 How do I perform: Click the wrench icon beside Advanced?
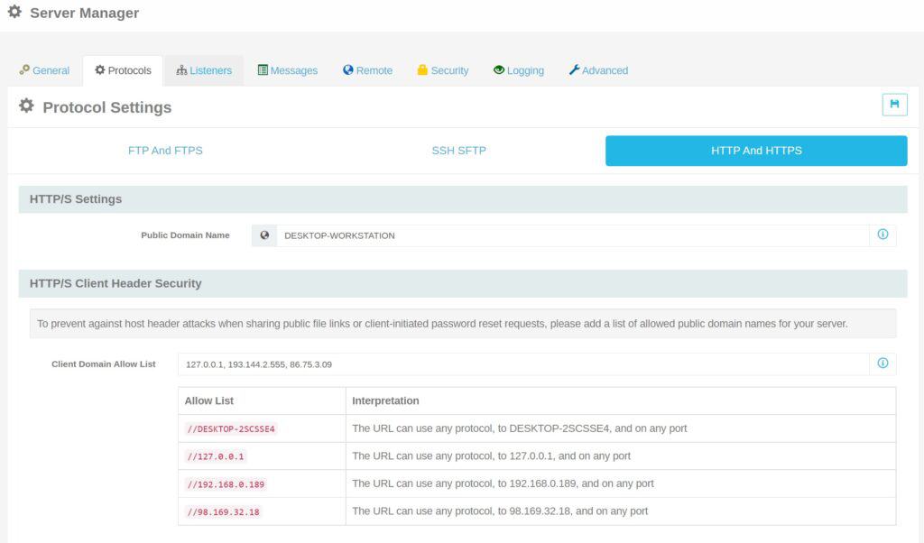pyautogui.click(x=574, y=70)
